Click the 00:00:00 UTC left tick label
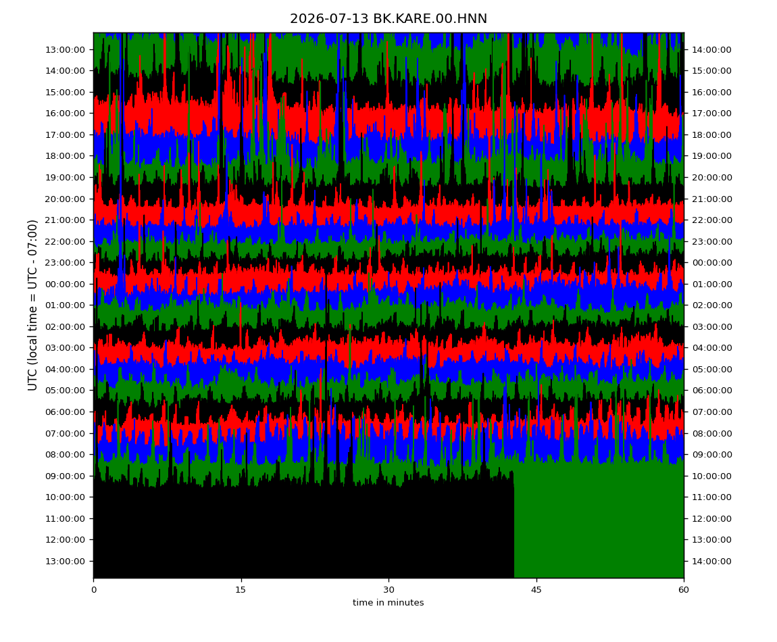777x642 pixels. click(x=66, y=284)
